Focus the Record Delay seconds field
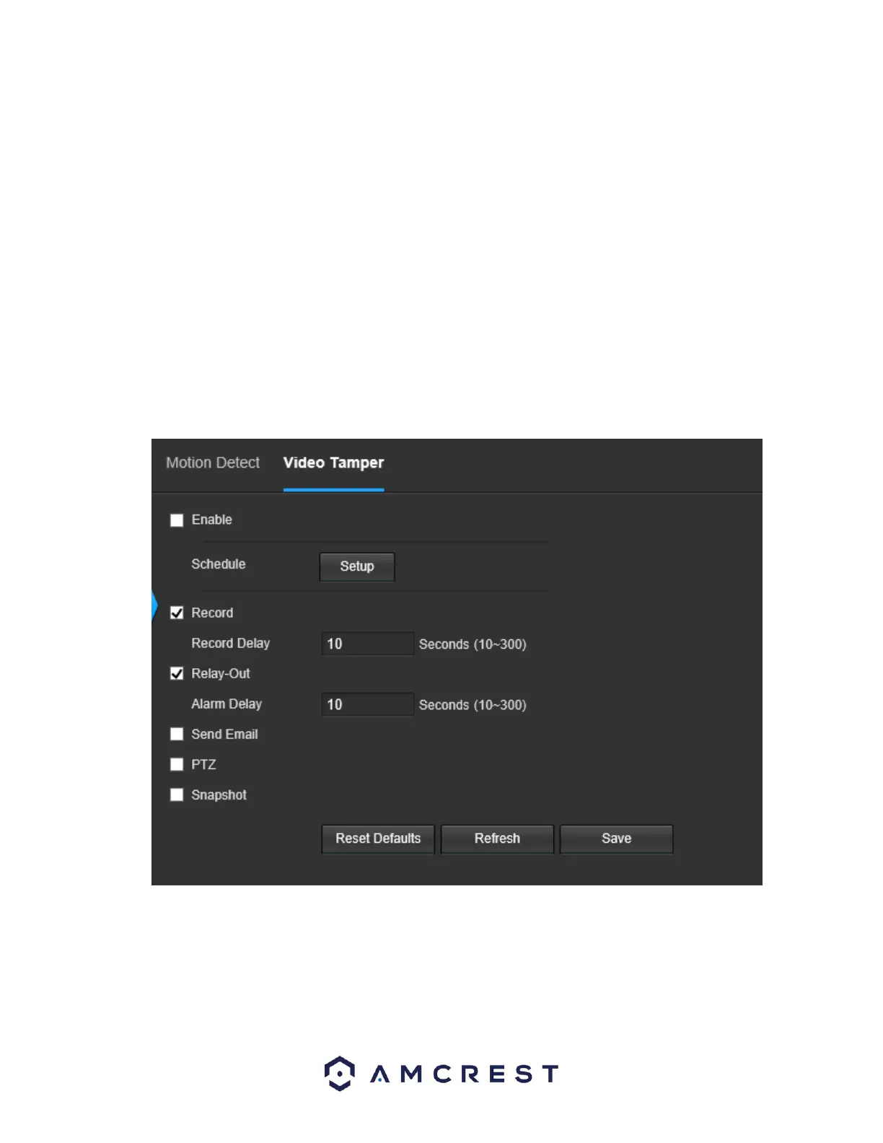Image resolution: width=883 pixels, height=1143 pixels. click(367, 644)
